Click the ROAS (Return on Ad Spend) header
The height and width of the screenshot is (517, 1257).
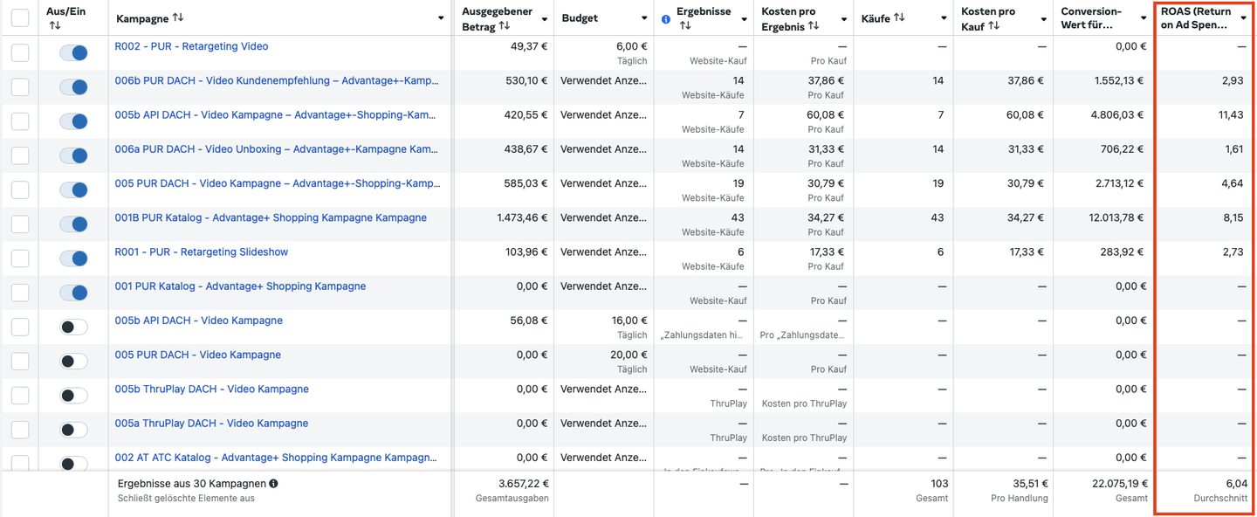[x=1194, y=18]
